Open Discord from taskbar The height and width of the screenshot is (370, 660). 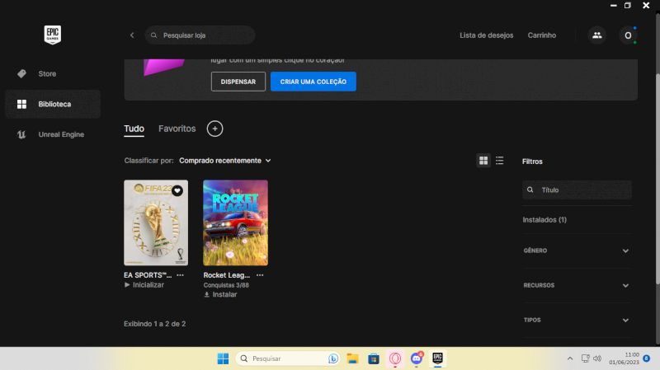click(x=417, y=358)
